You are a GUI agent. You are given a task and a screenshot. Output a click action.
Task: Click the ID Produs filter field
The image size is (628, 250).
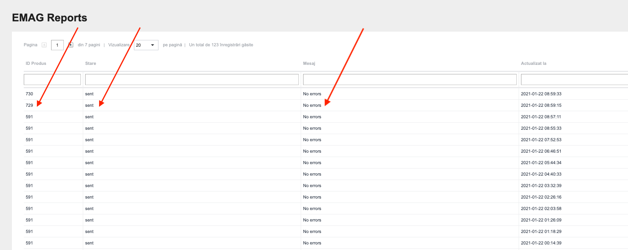click(52, 80)
